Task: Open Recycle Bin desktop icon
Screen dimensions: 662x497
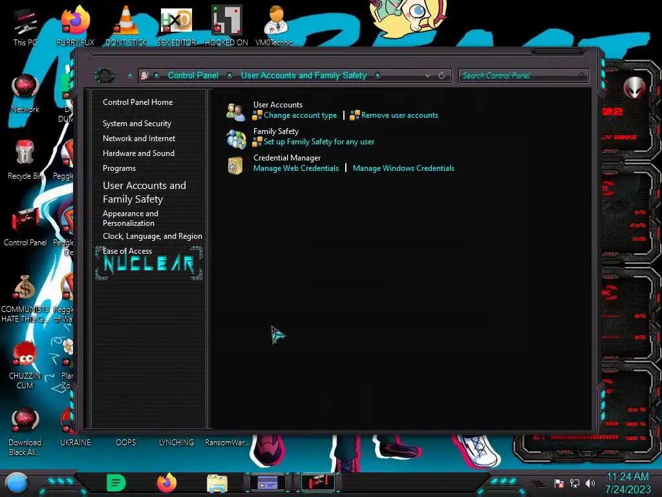Action: (x=25, y=160)
